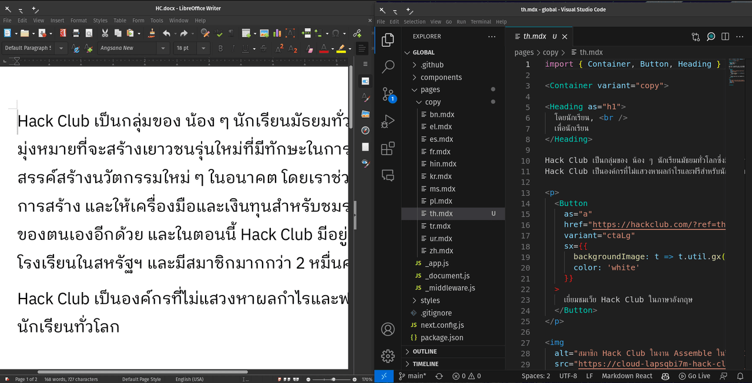The image size is (752, 383).
Task: Expand the components folder in Explorer
Action: click(441, 77)
